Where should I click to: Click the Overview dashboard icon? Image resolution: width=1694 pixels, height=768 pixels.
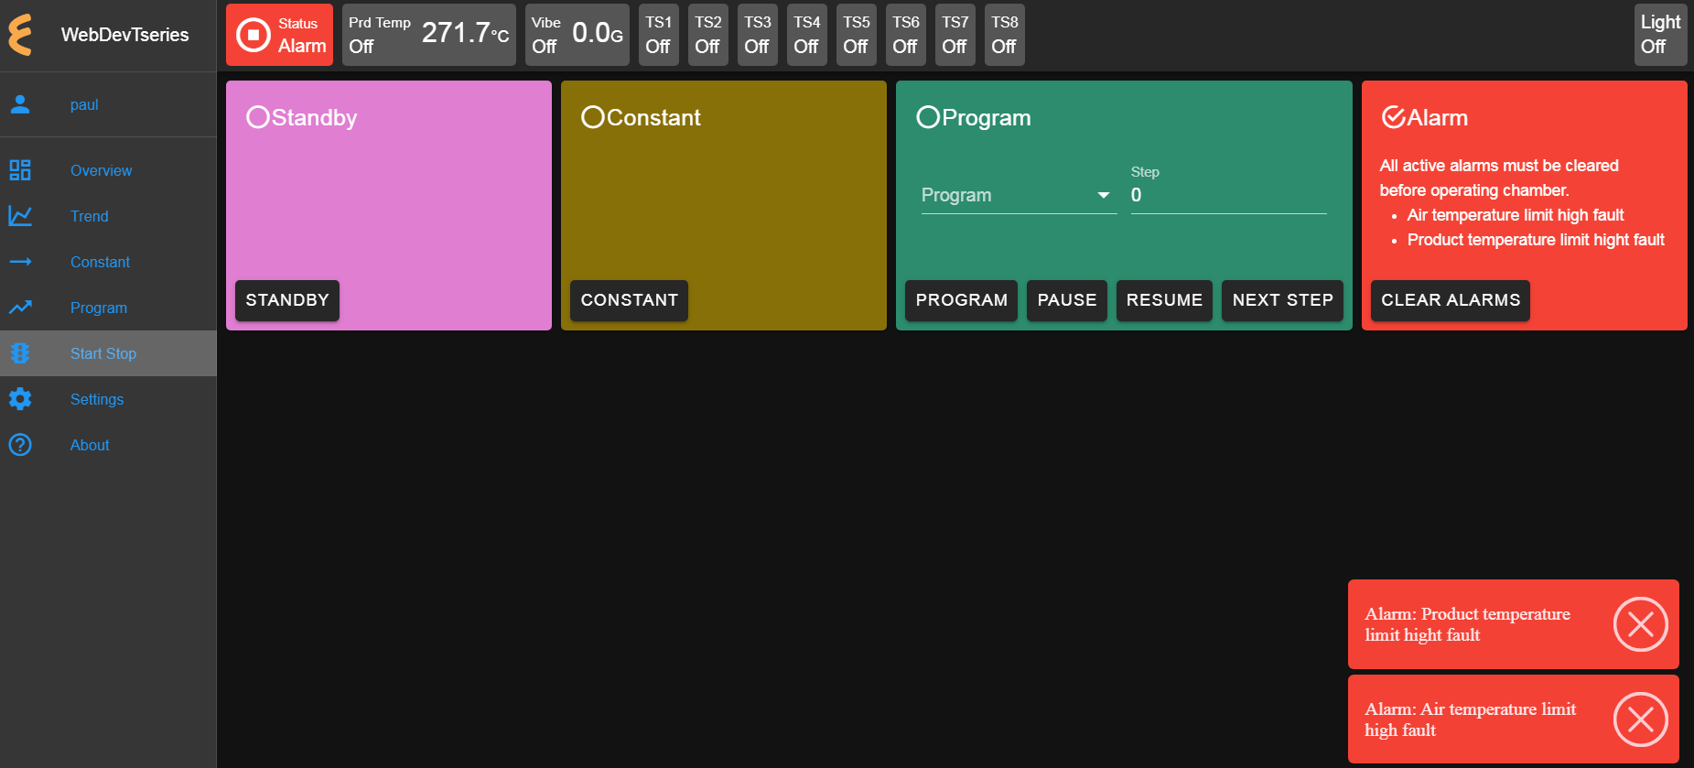(x=20, y=170)
